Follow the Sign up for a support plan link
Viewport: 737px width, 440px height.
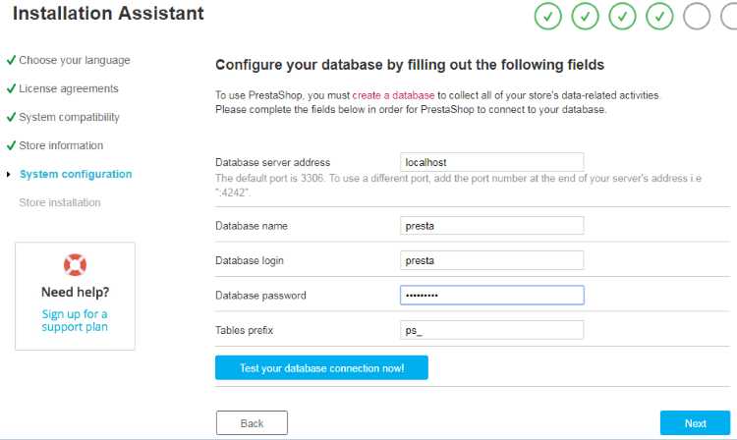coord(75,320)
